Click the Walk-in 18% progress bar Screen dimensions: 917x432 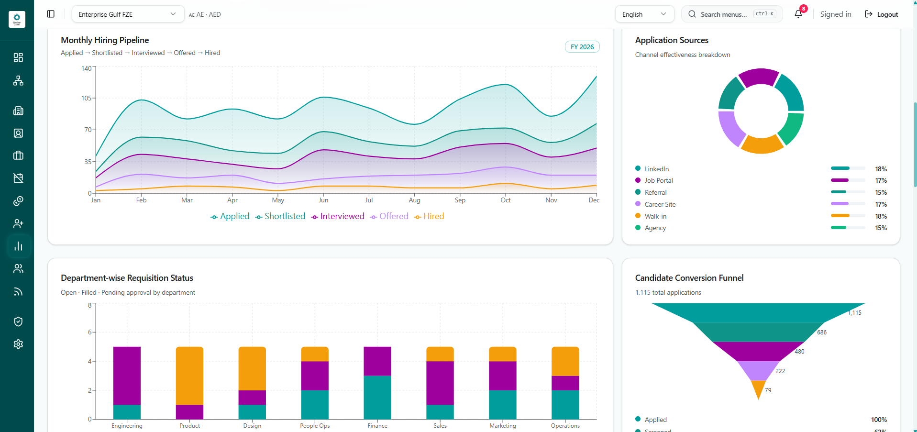pyautogui.click(x=848, y=216)
